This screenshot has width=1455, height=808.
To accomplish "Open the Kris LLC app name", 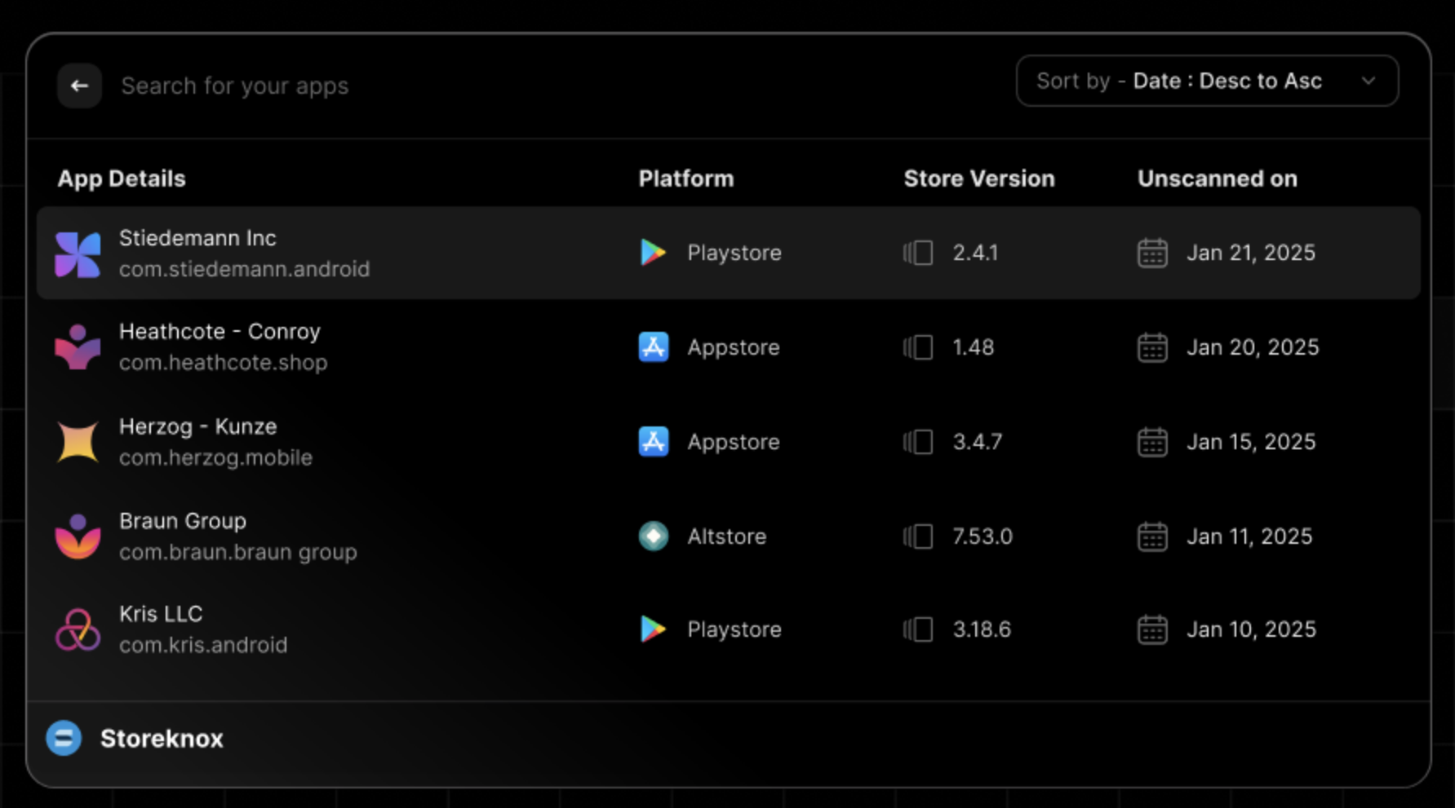I will pos(161,614).
